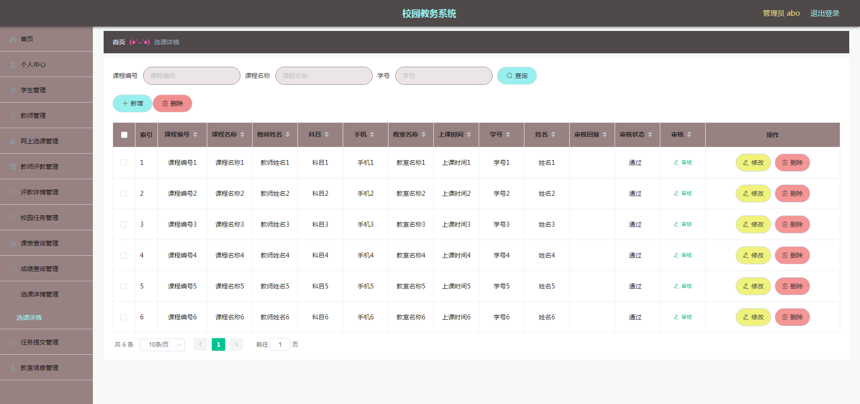Sort the 手机 column using its sort arrows

(372, 135)
